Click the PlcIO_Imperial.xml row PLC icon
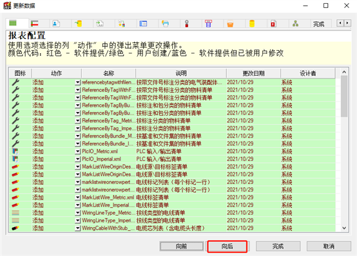The width and height of the screenshot is (357, 256). 15,159
